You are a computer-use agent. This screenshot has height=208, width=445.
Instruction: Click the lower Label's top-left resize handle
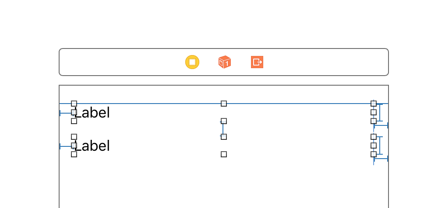coord(74,137)
